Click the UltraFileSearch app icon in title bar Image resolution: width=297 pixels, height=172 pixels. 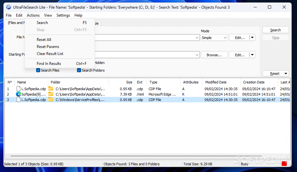9,7
